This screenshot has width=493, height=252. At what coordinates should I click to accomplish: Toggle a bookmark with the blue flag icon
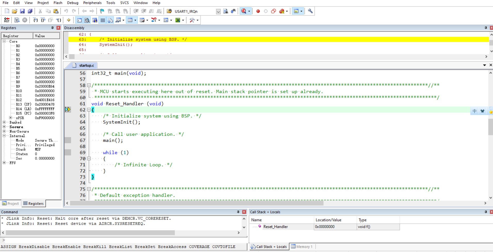click(x=102, y=11)
